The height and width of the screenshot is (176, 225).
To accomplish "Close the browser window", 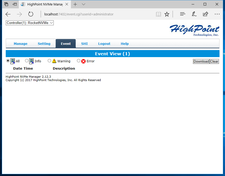I will tap(217, 4).
